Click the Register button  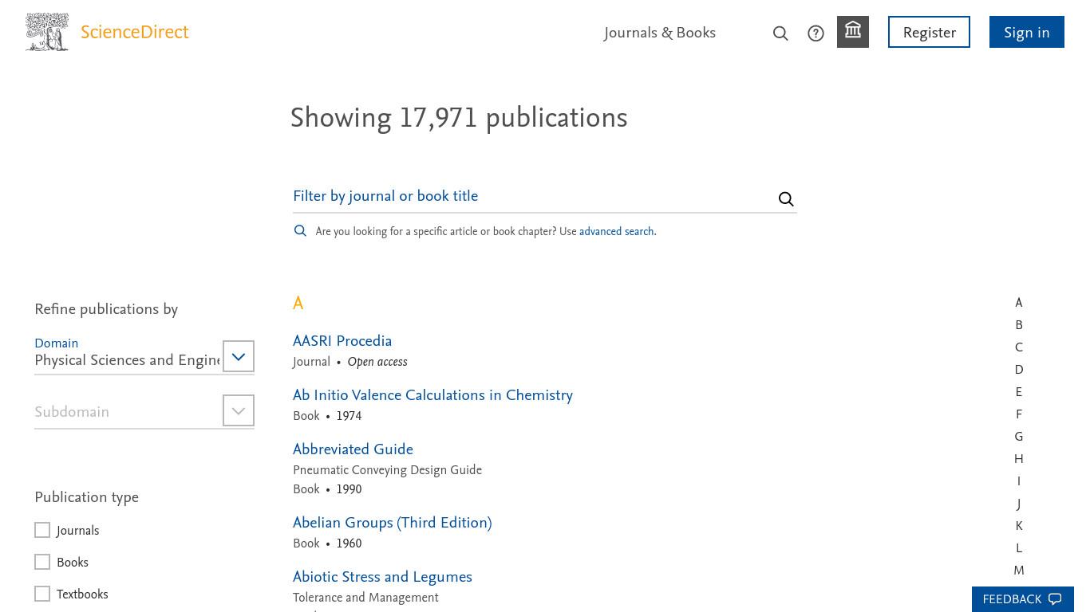[x=929, y=32]
